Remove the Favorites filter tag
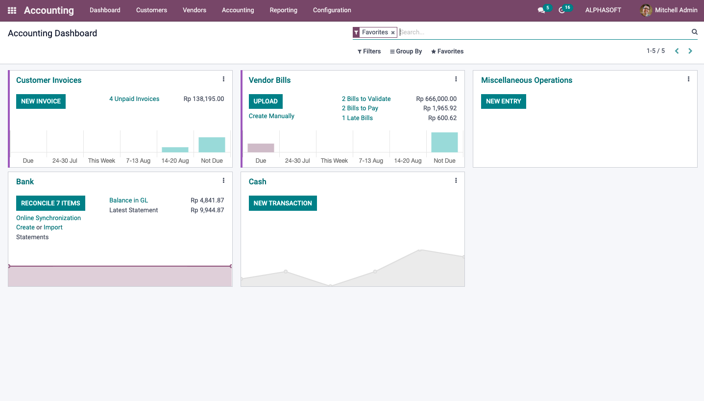Screen dimensions: 704x401 point(393,33)
